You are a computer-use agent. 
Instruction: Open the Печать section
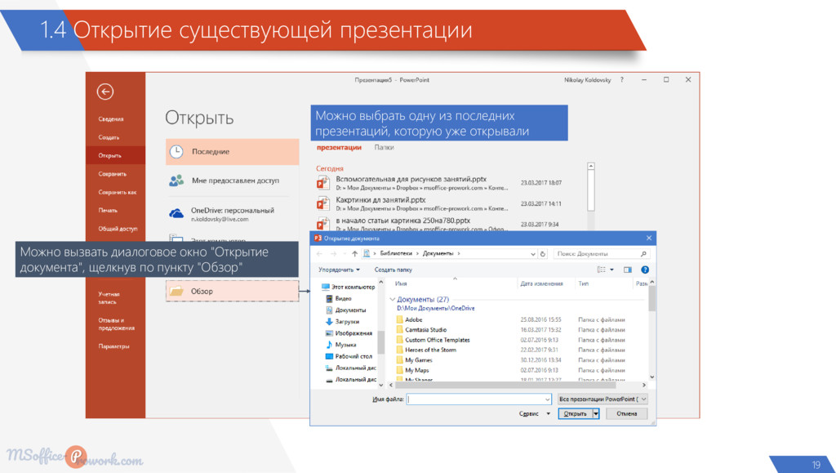(108, 210)
